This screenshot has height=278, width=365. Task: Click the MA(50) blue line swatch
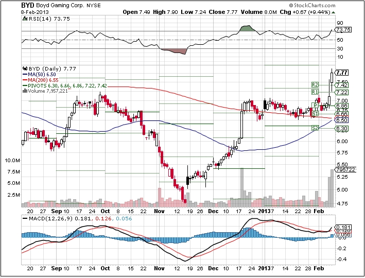point(25,75)
